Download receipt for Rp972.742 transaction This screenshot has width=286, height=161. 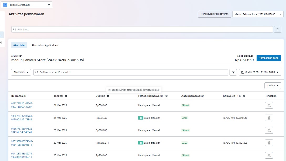pos(269,118)
